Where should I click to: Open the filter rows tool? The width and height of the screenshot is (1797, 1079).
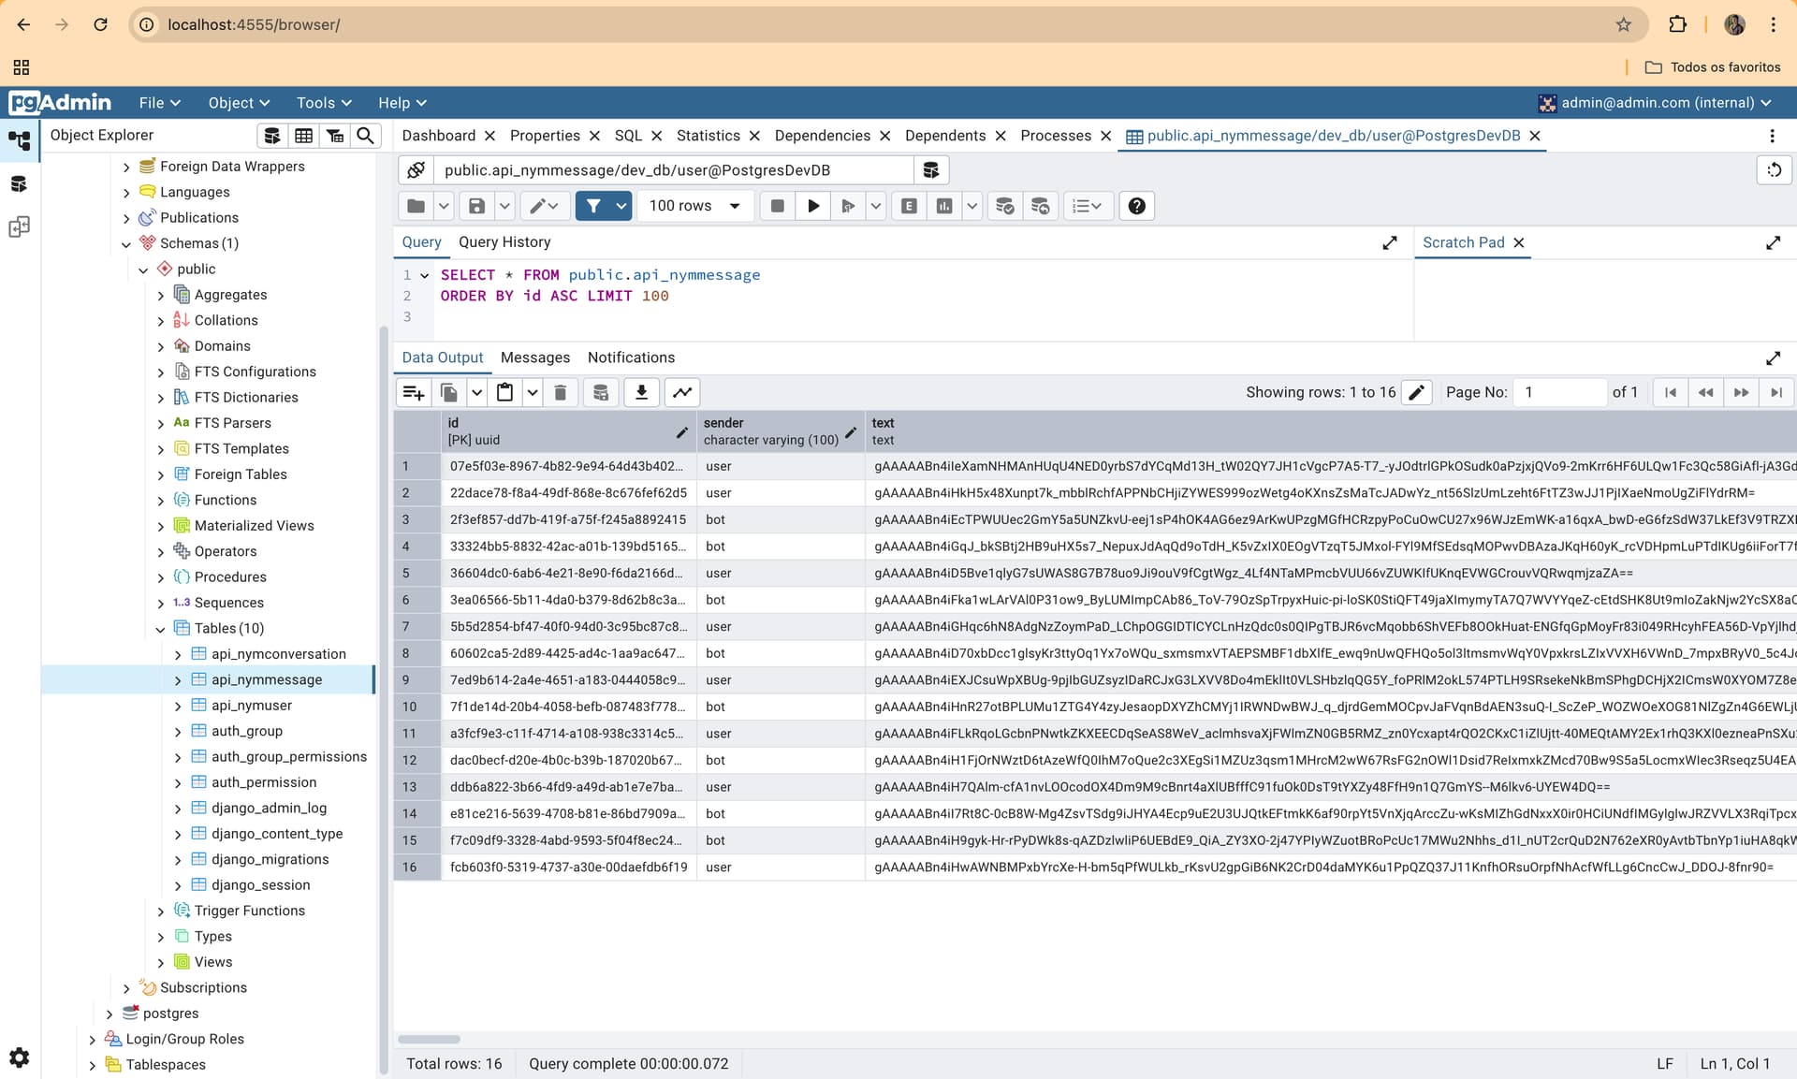click(593, 206)
